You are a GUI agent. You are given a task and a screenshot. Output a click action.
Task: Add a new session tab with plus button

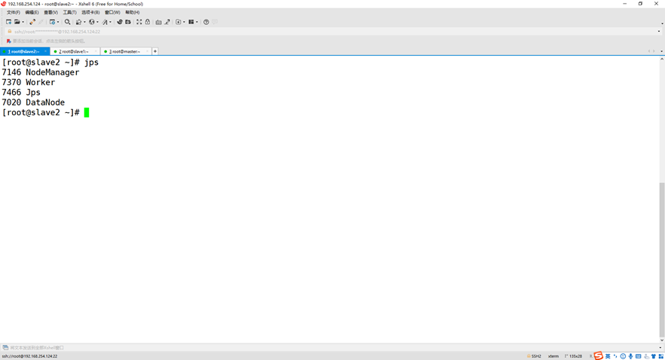coord(155,51)
